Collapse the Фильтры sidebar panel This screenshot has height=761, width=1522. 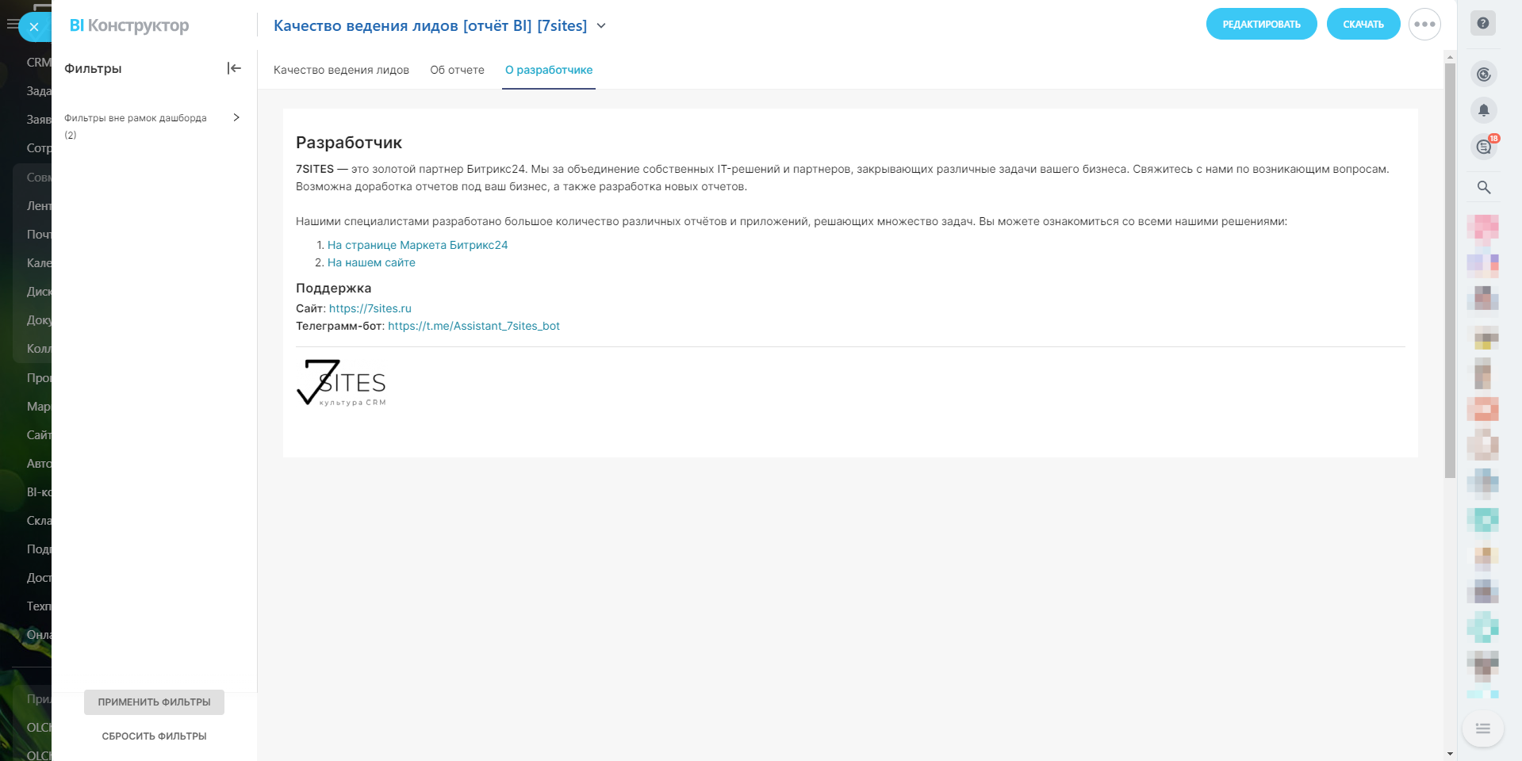234,68
